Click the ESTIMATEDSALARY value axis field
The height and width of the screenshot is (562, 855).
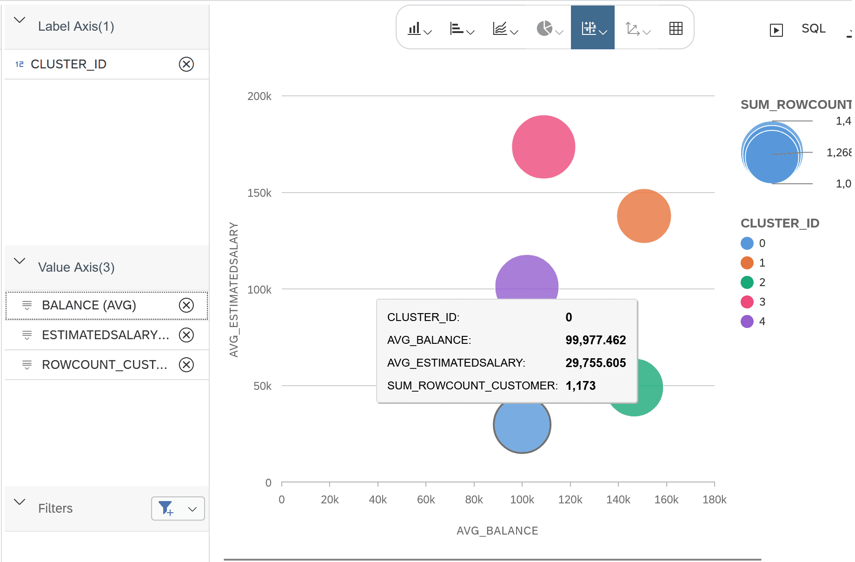(x=105, y=335)
